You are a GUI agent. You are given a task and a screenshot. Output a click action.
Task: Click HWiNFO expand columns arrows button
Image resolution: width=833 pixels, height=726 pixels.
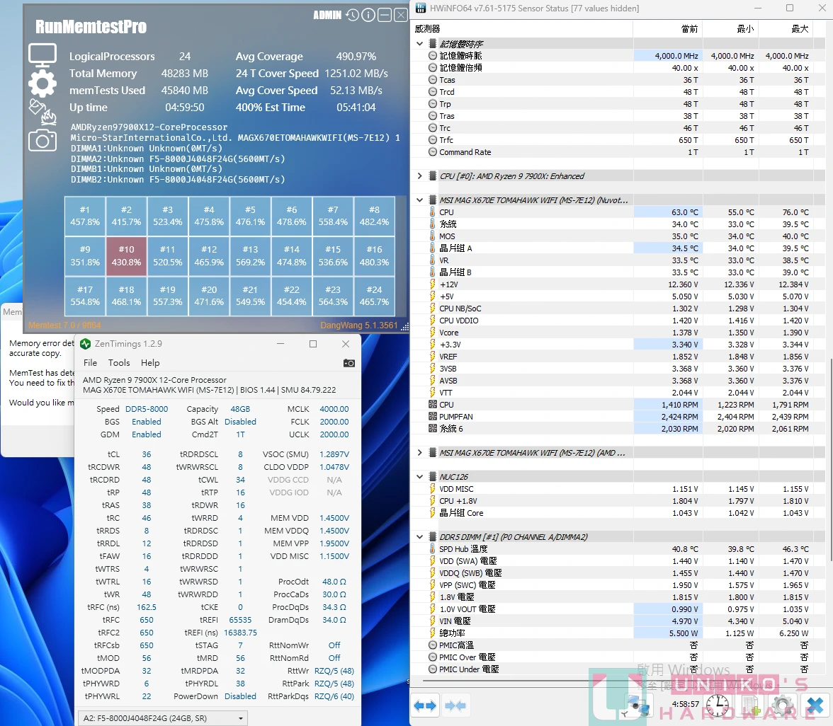point(425,705)
